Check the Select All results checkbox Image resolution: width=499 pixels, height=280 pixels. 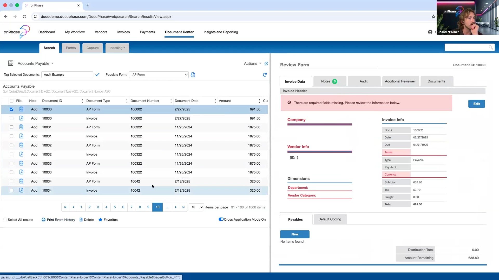[5, 220]
